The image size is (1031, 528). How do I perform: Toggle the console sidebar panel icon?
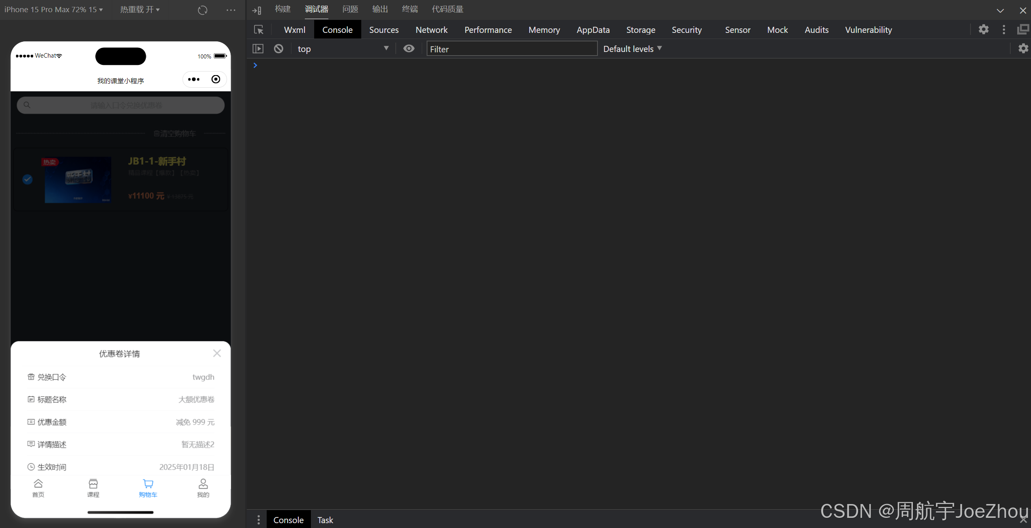[x=258, y=49]
